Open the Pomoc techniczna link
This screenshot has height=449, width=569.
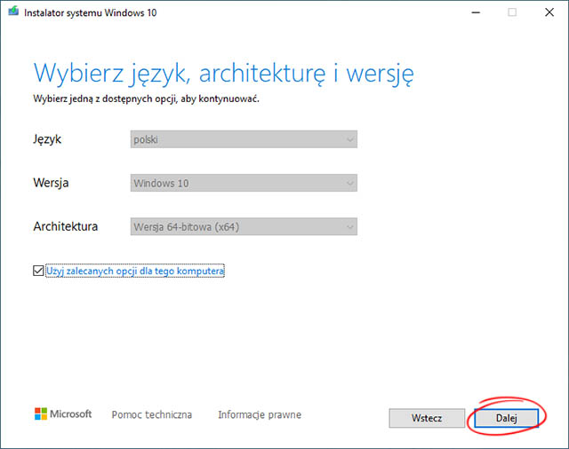coord(151,414)
